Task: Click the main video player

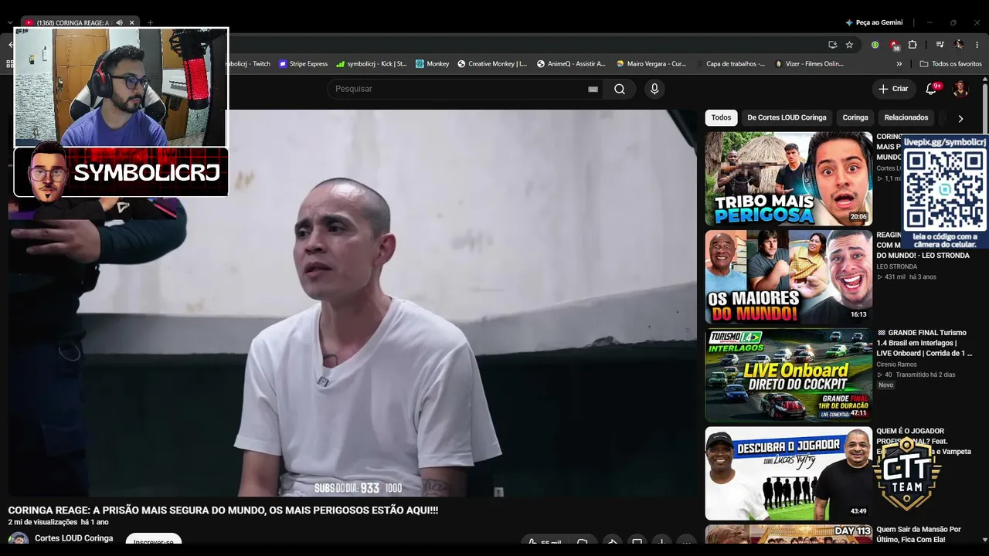Action: 352,303
